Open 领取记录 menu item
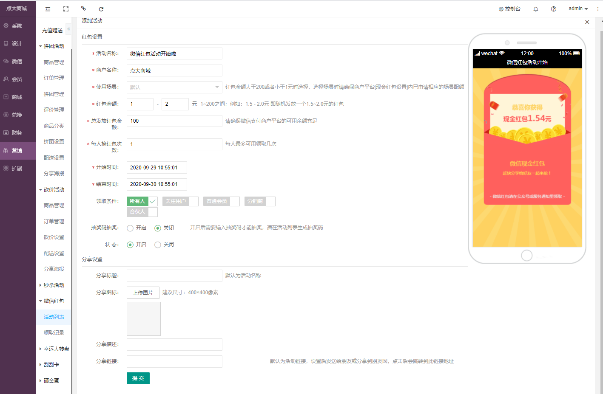Screen dimensions: 603x394 point(54,333)
